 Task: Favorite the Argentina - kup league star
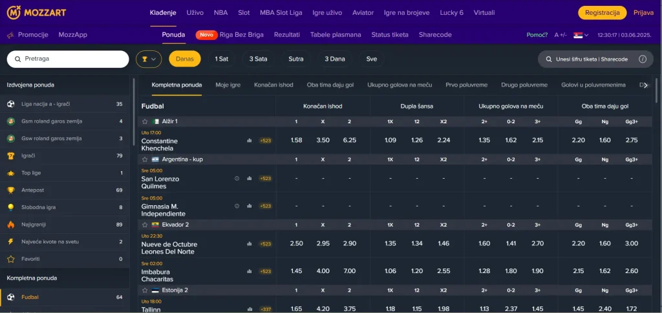coord(145,159)
